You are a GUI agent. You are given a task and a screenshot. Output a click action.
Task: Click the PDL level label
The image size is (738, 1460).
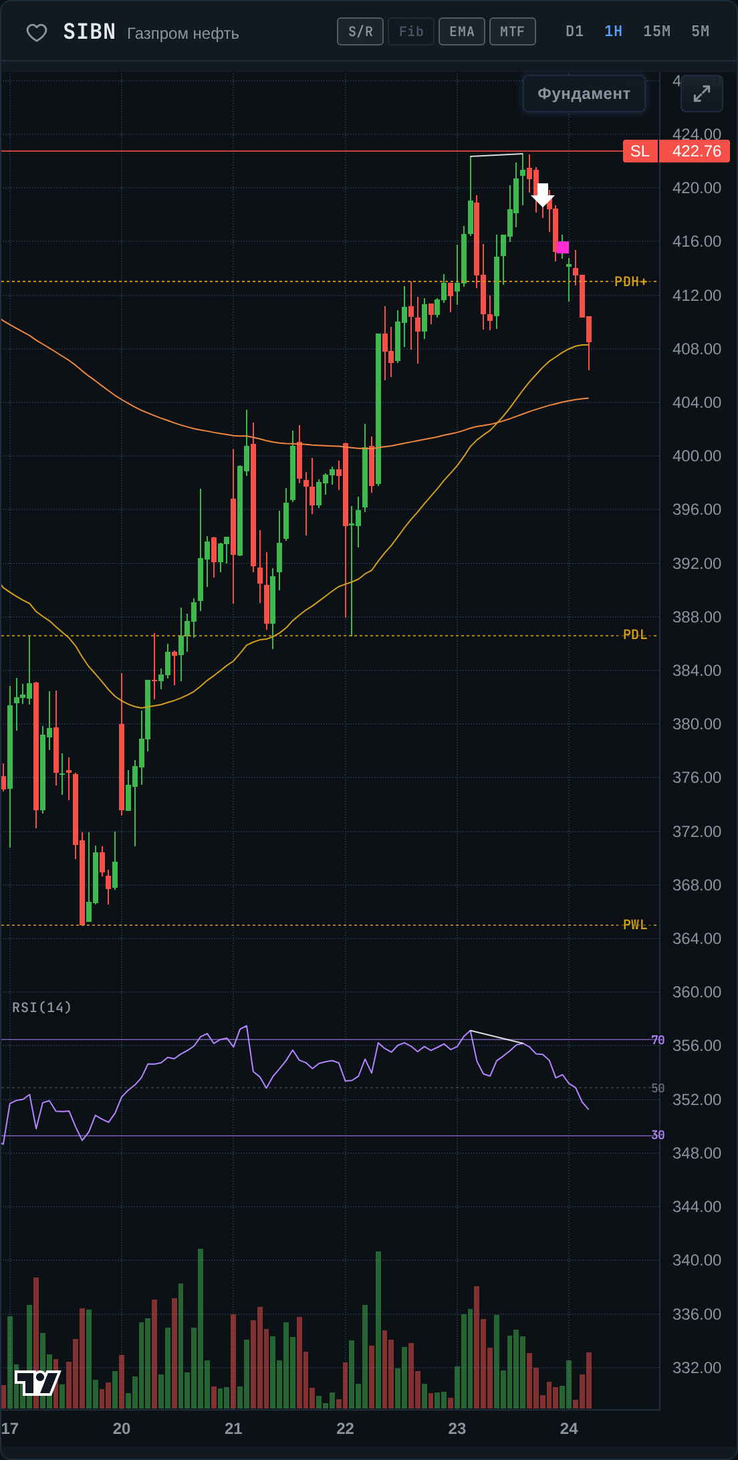635,634
